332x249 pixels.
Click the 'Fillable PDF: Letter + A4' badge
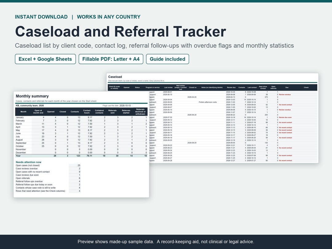pyautogui.click(x=111, y=59)
